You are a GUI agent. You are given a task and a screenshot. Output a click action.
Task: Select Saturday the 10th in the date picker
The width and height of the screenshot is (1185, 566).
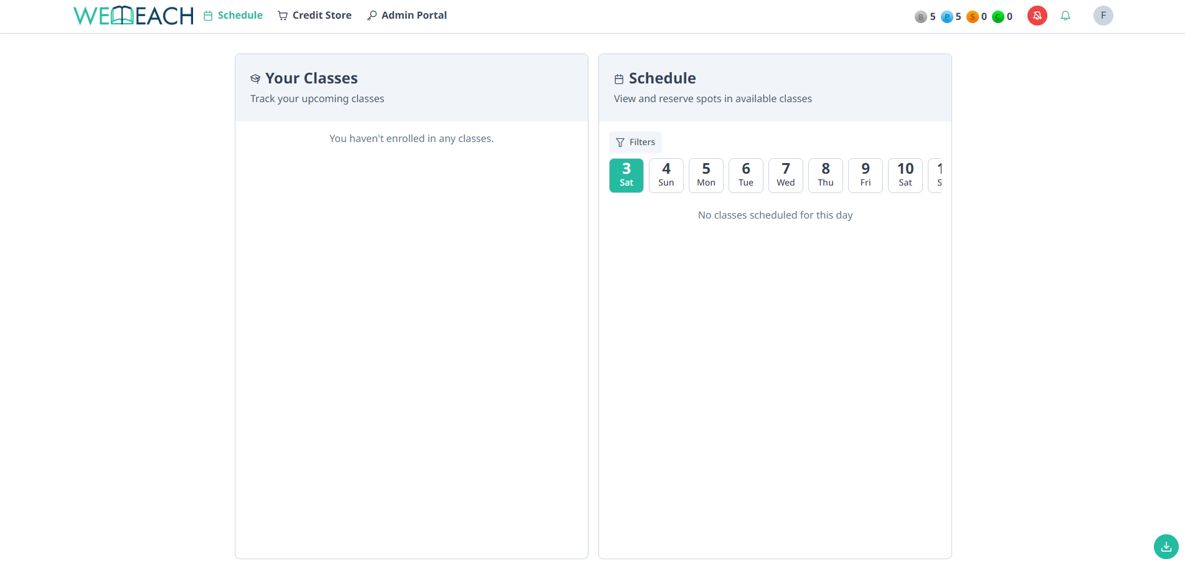tap(905, 175)
